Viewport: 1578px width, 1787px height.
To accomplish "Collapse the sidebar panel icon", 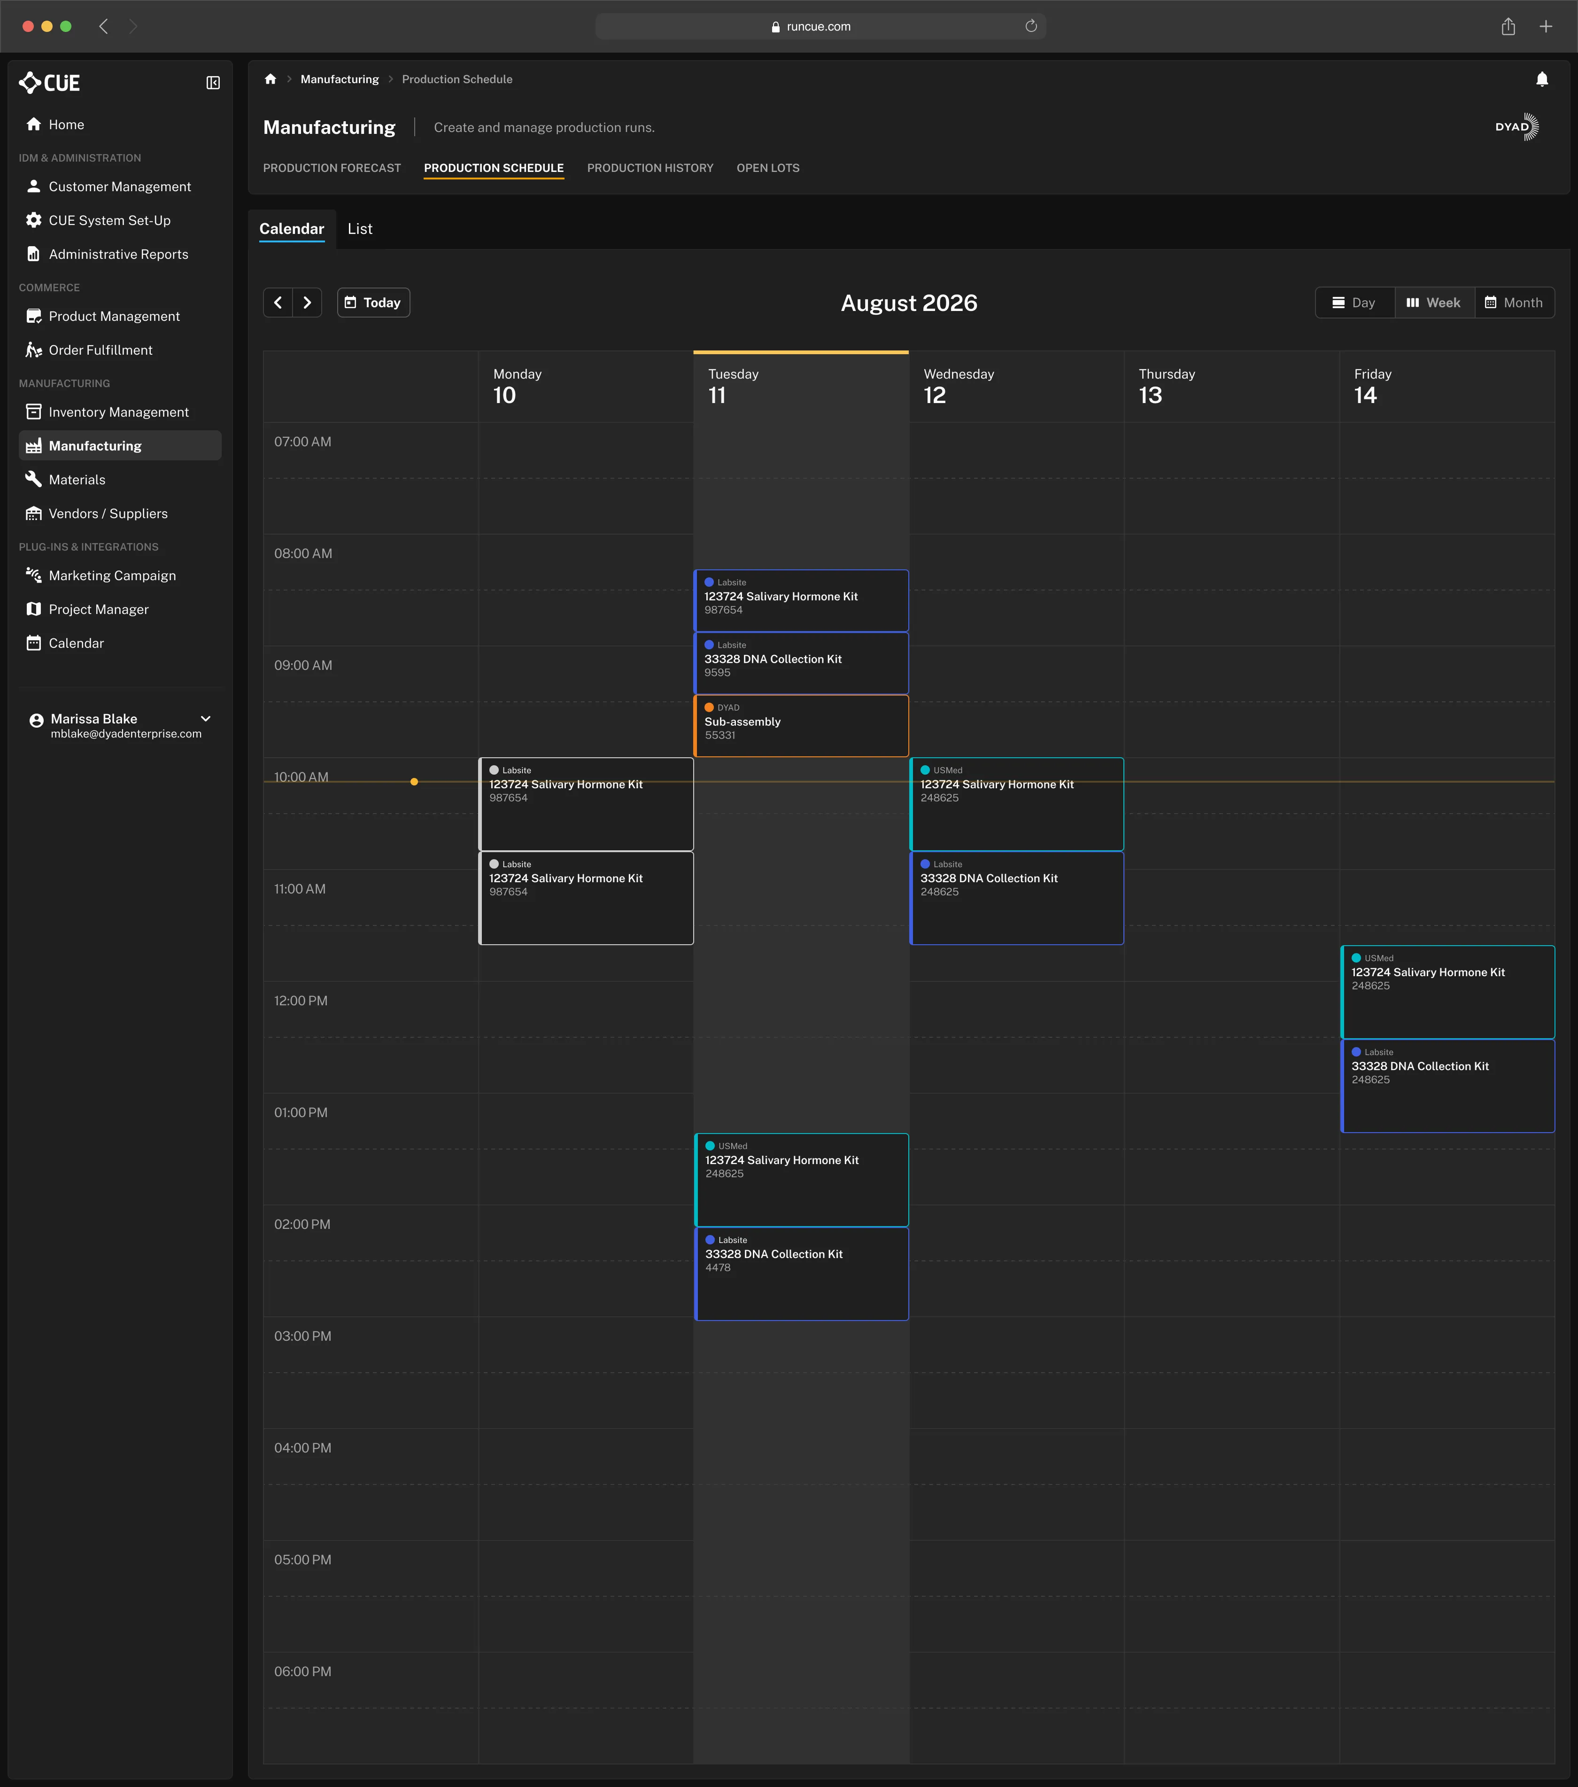I will [212, 83].
